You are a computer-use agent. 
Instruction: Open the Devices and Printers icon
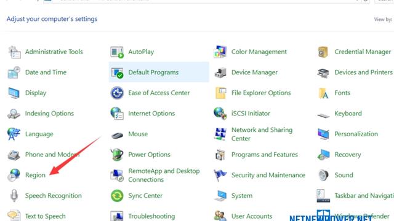click(323, 72)
